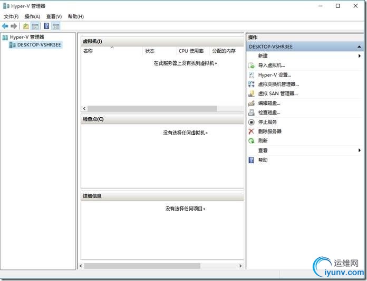Open Hyper-V 设置... action
This screenshot has height=281, width=367.
[x=275, y=75]
